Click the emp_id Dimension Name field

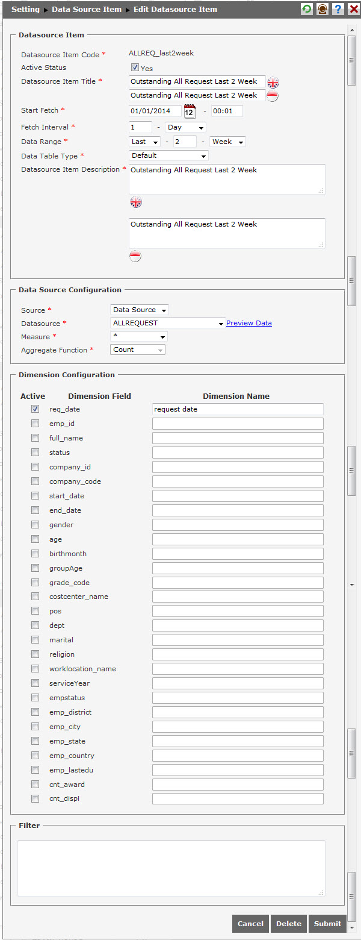(x=238, y=424)
